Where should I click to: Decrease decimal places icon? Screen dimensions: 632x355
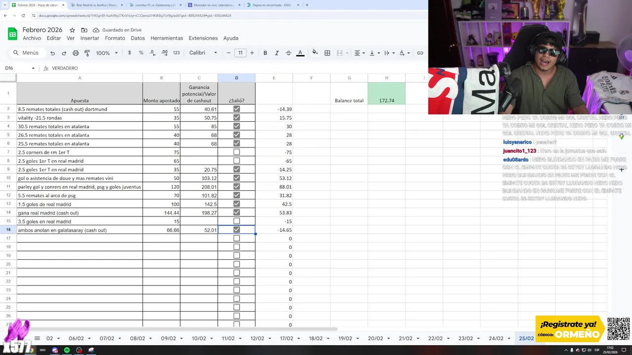coord(153,53)
